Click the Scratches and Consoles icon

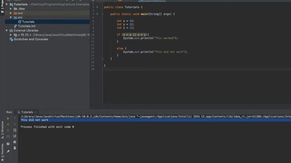tap(11, 39)
